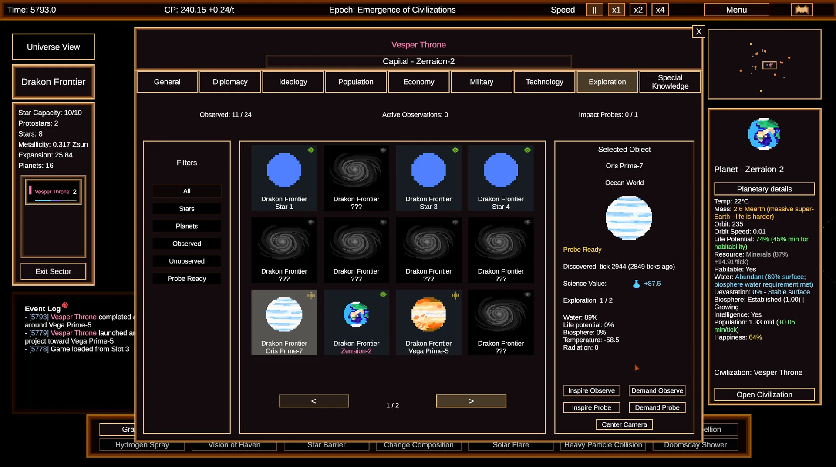Image resolution: width=836 pixels, height=467 pixels.
Task: Click the Zerraion-2 planet globe in the right panel
Action: 764,134
